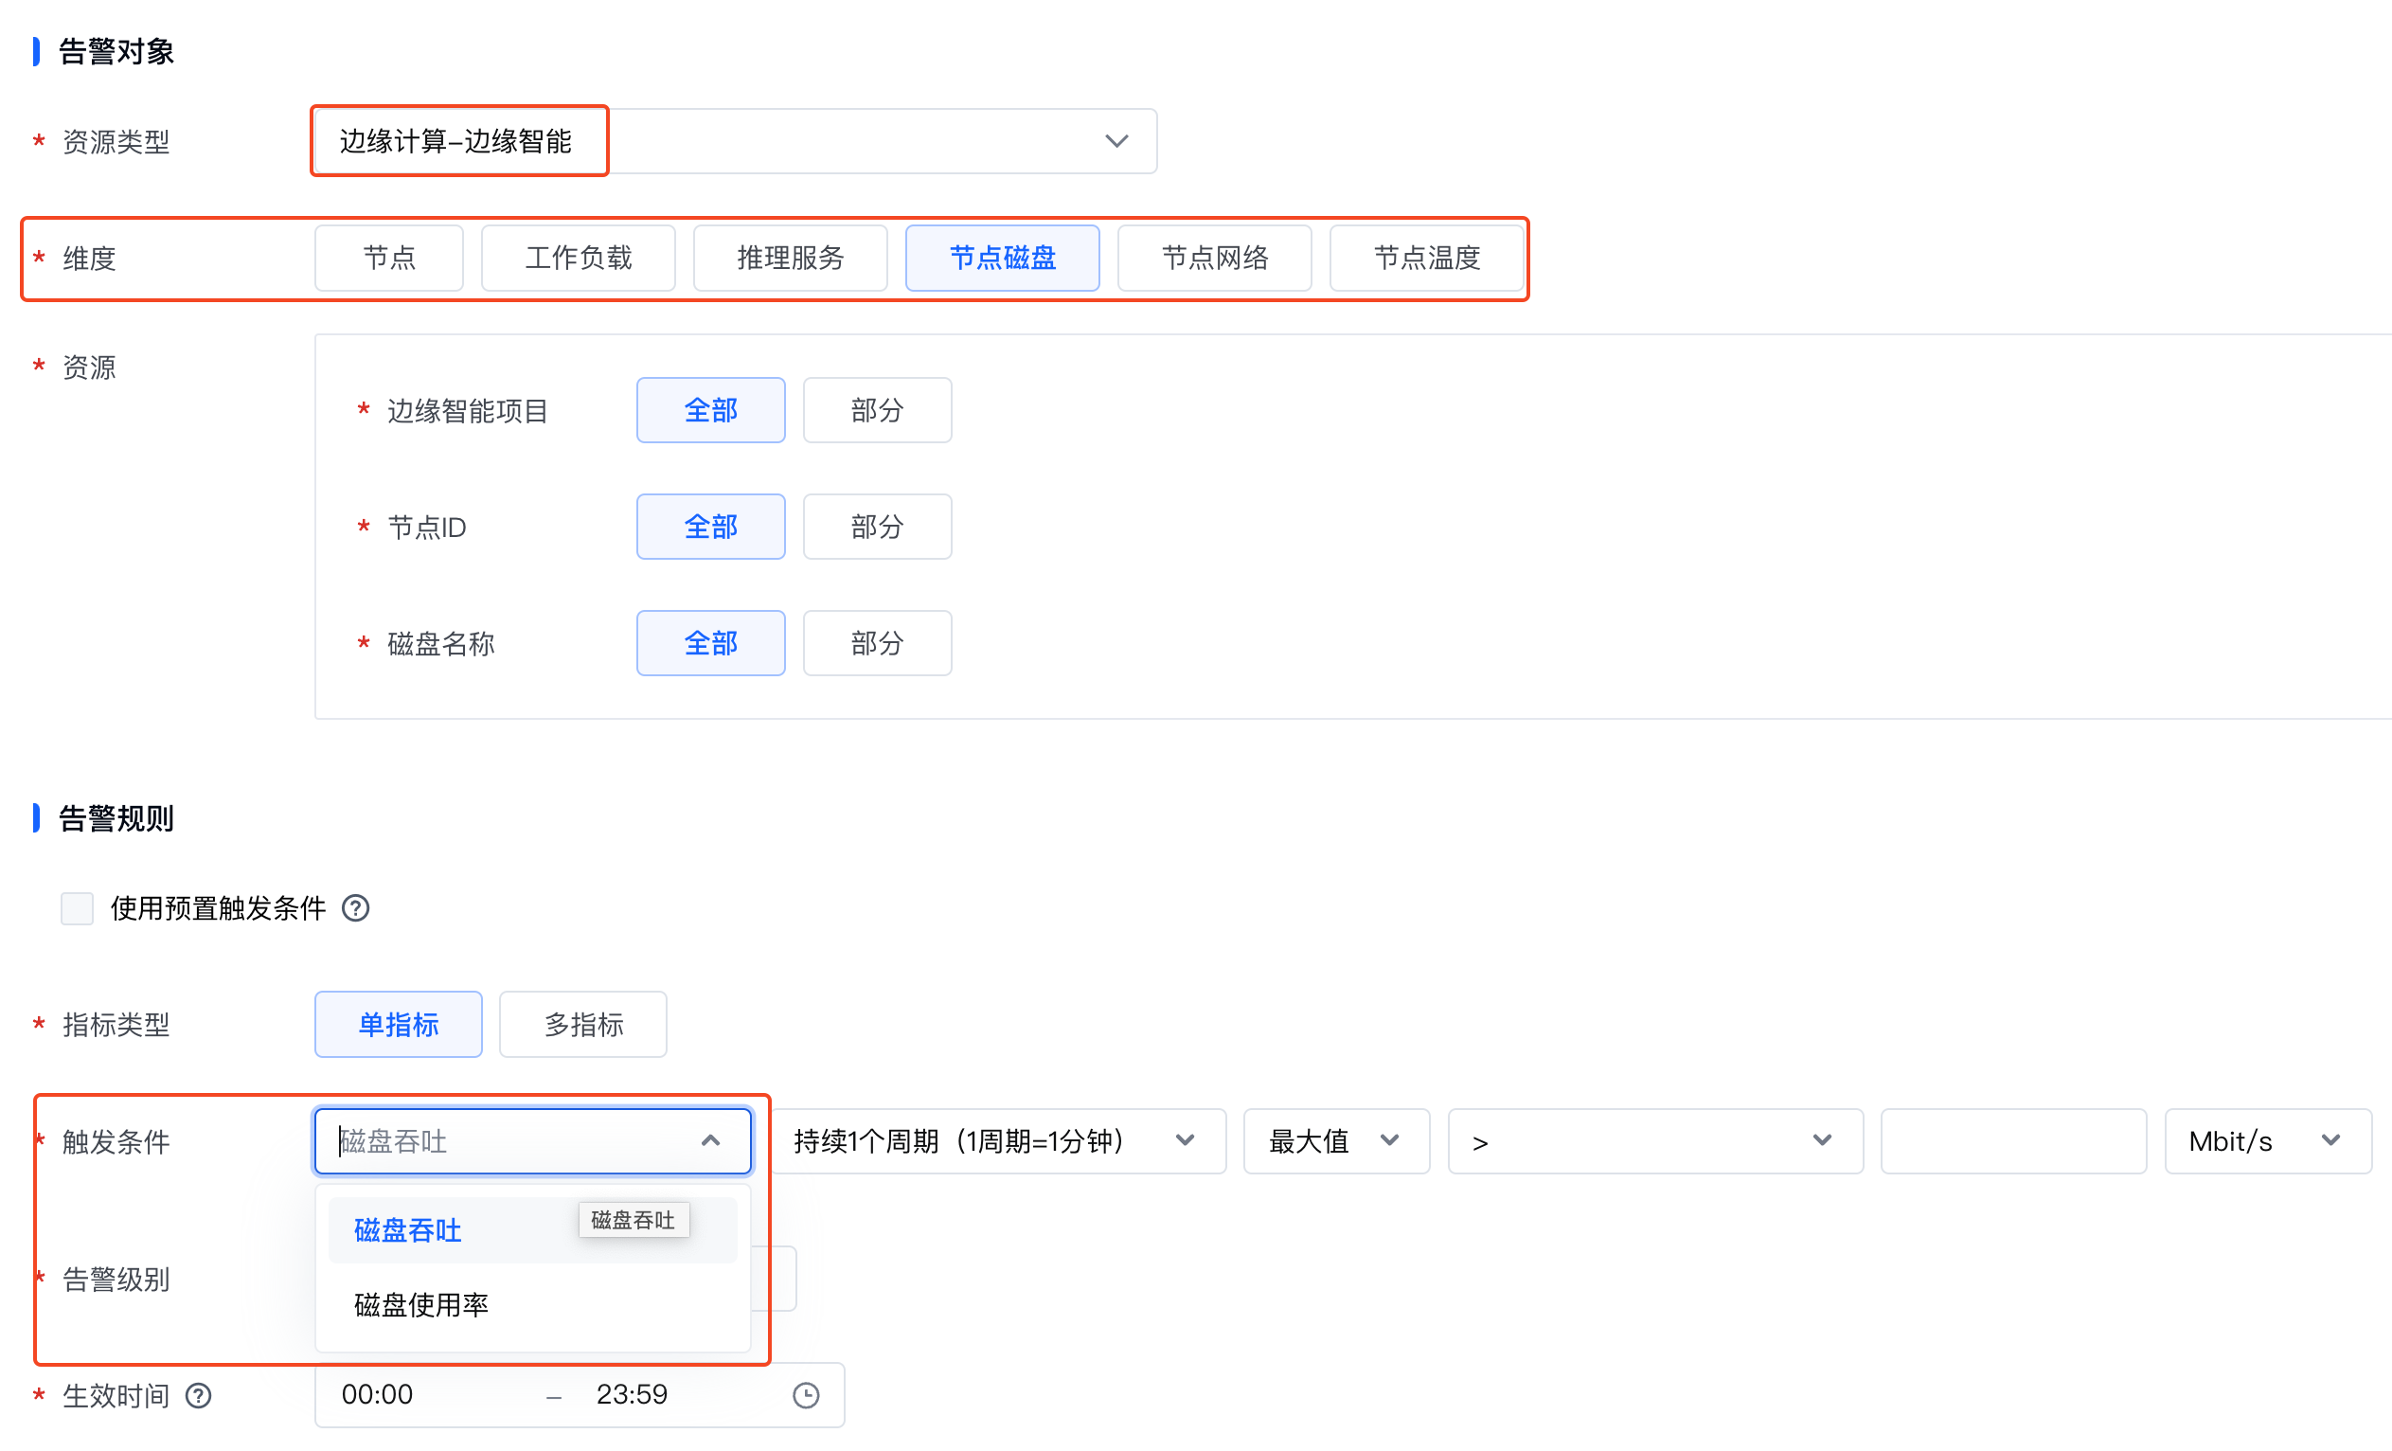Screen dimensions: 2392x1451
Task: Select the 工作负载 dimension option
Action: click(x=578, y=258)
